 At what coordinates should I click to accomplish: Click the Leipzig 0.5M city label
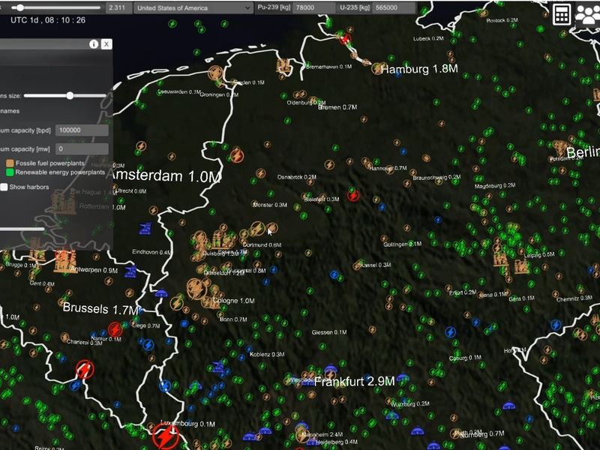[539, 255]
